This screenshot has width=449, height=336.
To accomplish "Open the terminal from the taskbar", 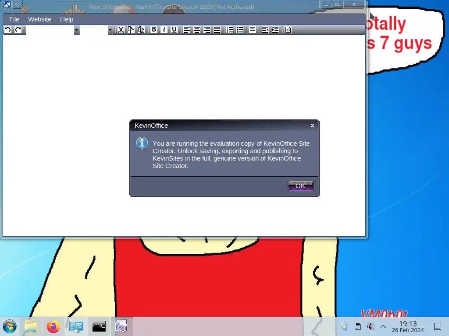I will [x=99, y=326].
